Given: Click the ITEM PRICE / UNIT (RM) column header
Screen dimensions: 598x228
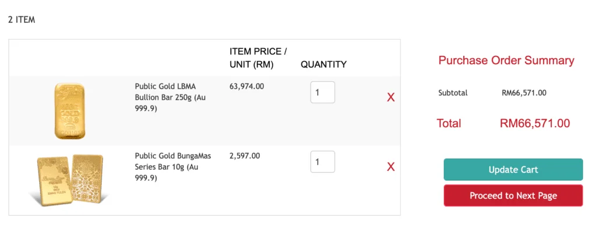Looking at the screenshot, I should (x=258, y=58).
